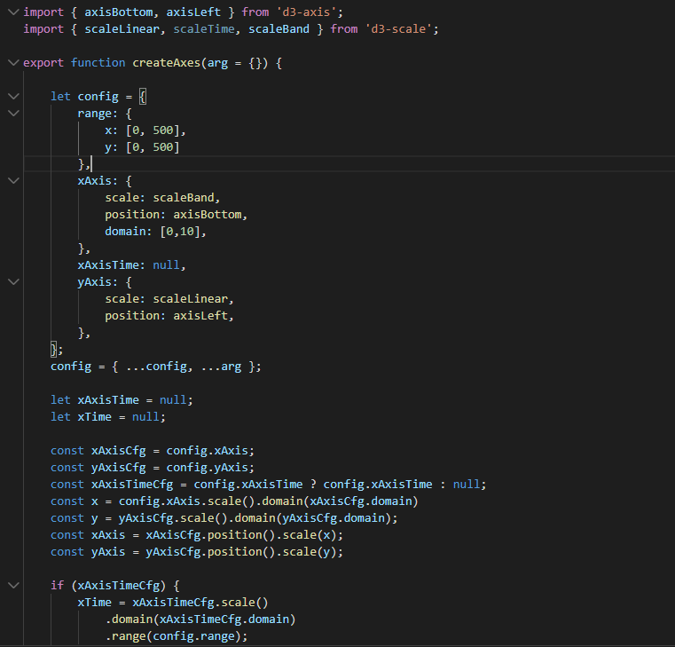The height and width of the screenshot is (647, 675).
Task: Fold the 'range: {' block chevron
Action: tap(14, 114)
